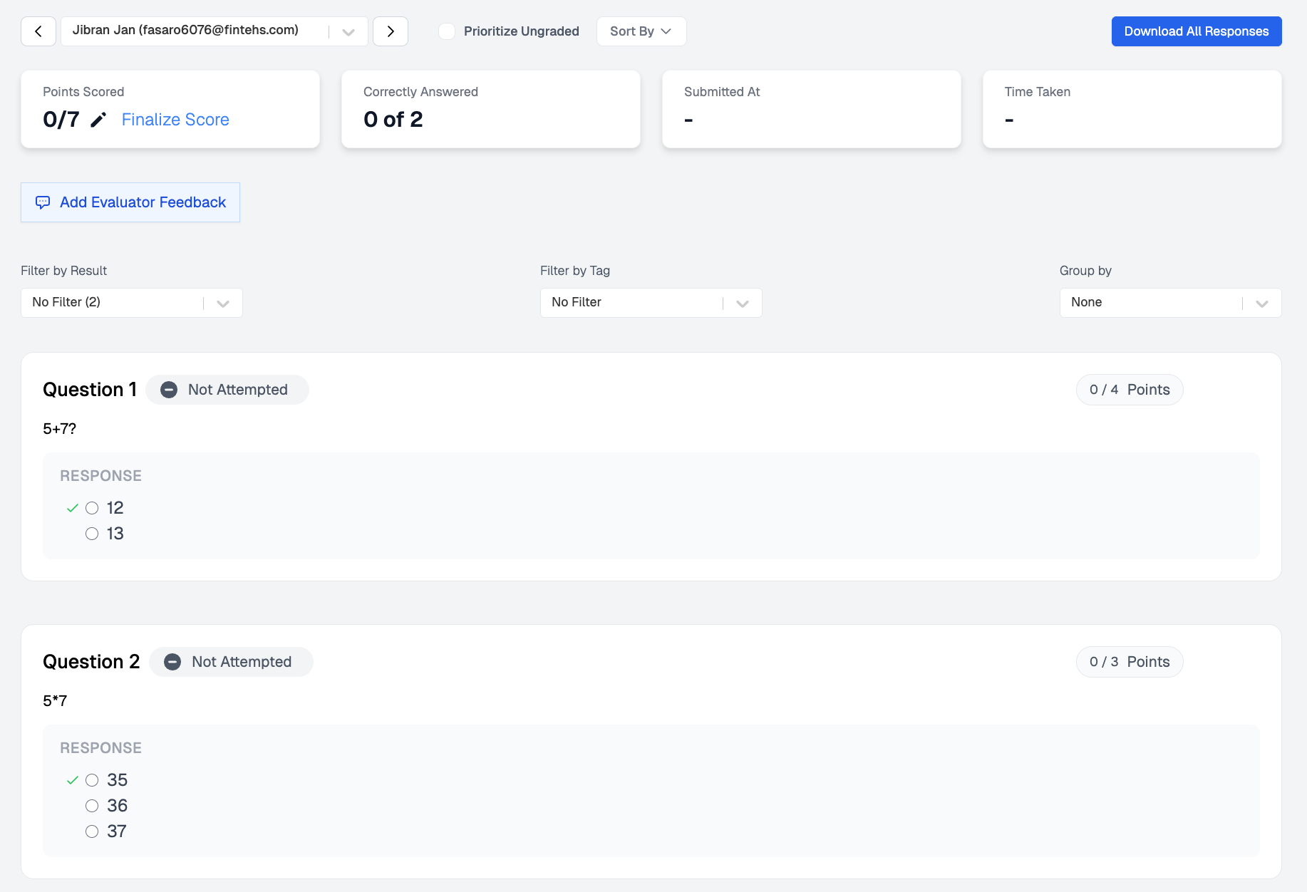Go to previous candidate with left arrow
This screenshot has height=892, width=1307.
click(38, 31)
